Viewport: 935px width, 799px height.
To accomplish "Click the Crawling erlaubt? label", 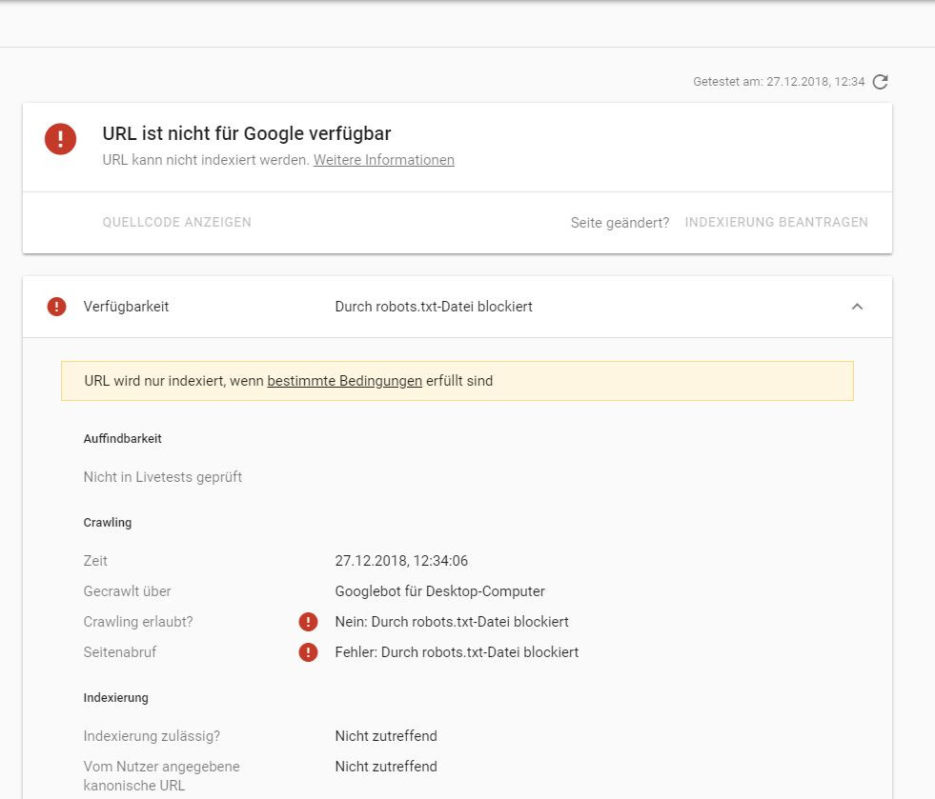I will coord(138,622).
